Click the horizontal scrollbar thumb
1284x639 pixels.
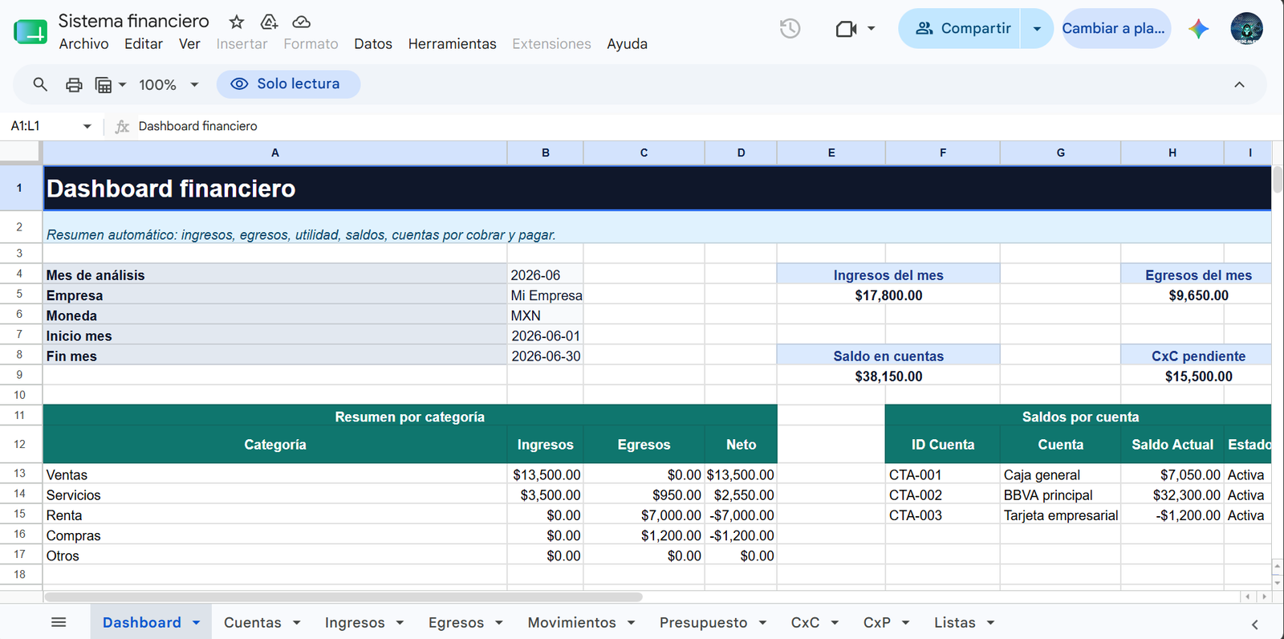[x=343, y=596]
